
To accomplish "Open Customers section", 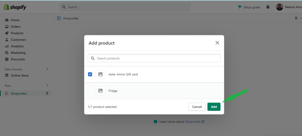I will point(18,40).
